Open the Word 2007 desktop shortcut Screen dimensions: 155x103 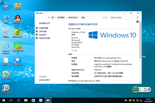[x=6, y=89]
